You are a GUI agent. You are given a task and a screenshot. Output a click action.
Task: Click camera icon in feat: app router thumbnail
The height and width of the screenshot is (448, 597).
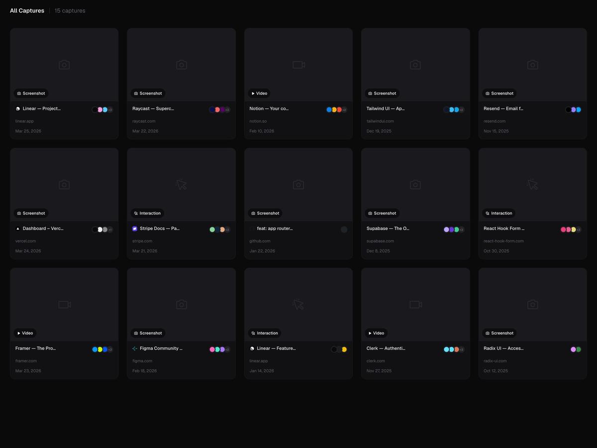click(298, 184)
